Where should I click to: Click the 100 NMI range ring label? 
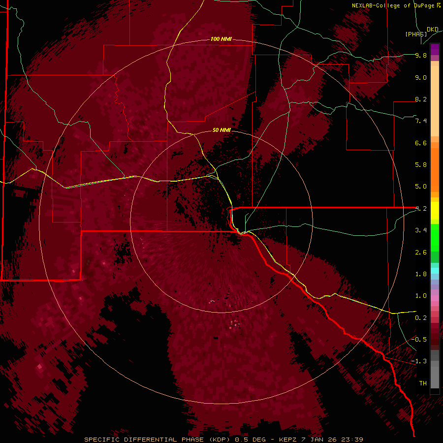click(x=221, y=39)
